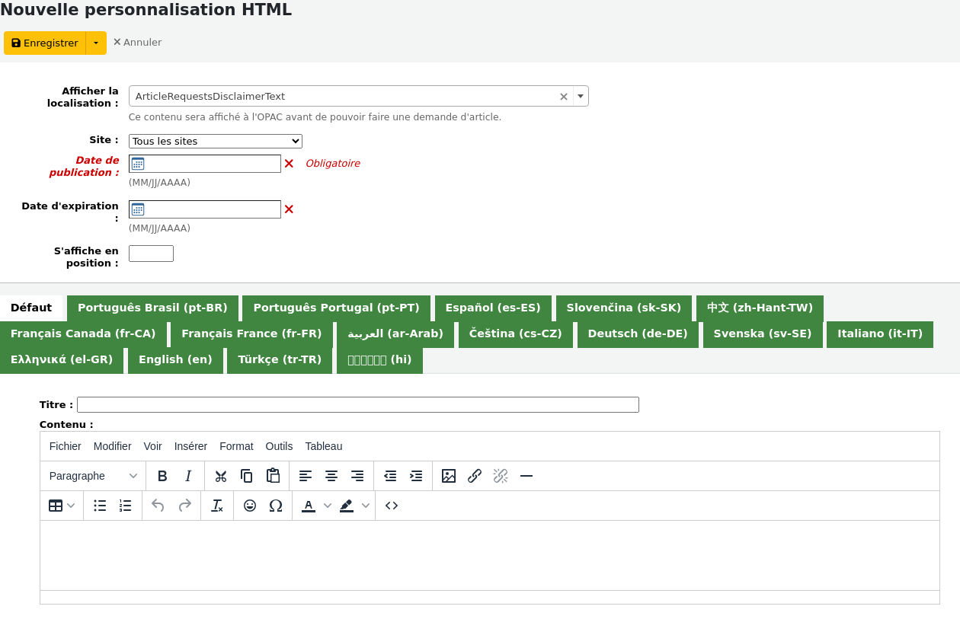Image resolution: width=960 pixels, height=635 pixels.
Task: Expand the Enregistrer split button arrow
Action: coord(96,43)
